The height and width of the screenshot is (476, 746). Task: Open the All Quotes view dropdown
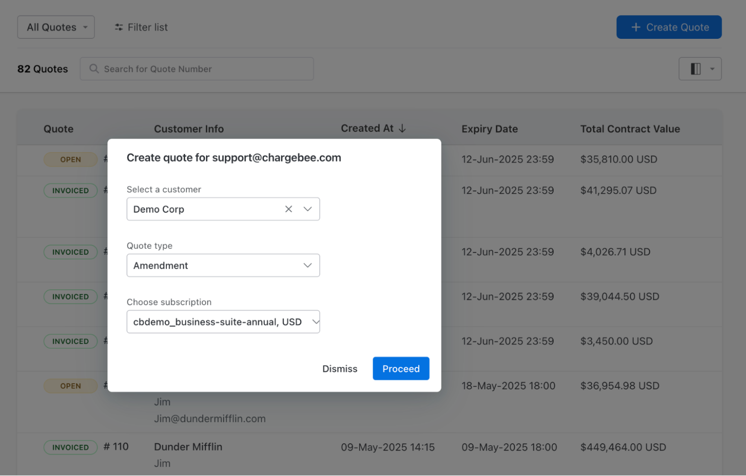(56, 27)
